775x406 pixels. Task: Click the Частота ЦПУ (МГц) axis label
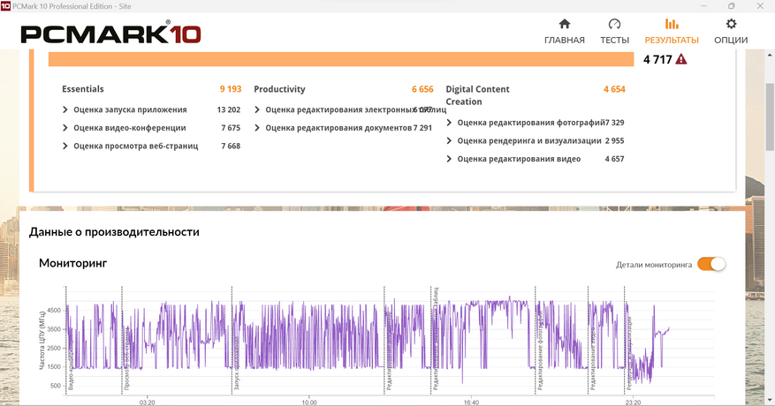[42, 341]
